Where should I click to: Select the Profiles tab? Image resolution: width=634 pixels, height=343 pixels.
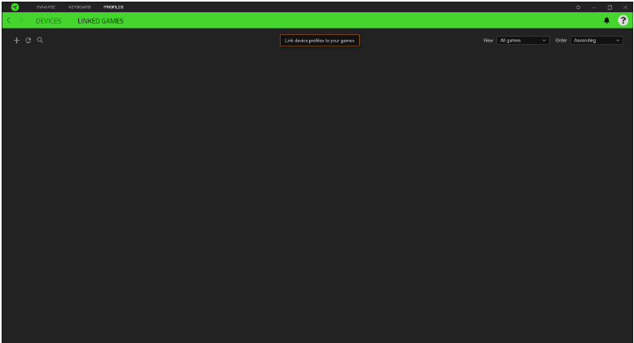point(113,7)
